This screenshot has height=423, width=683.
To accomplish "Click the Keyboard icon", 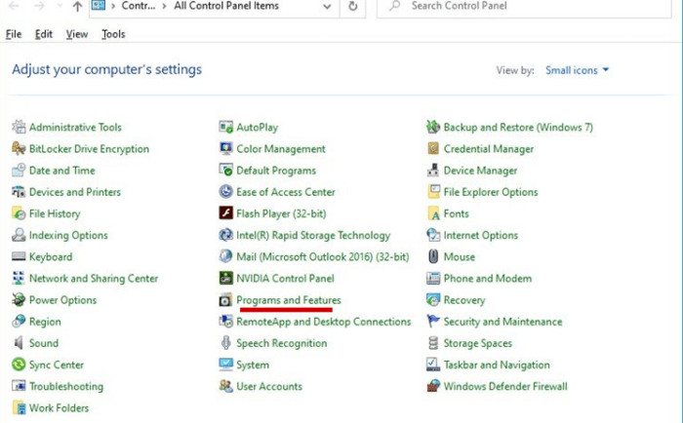I will coord(19,256).
